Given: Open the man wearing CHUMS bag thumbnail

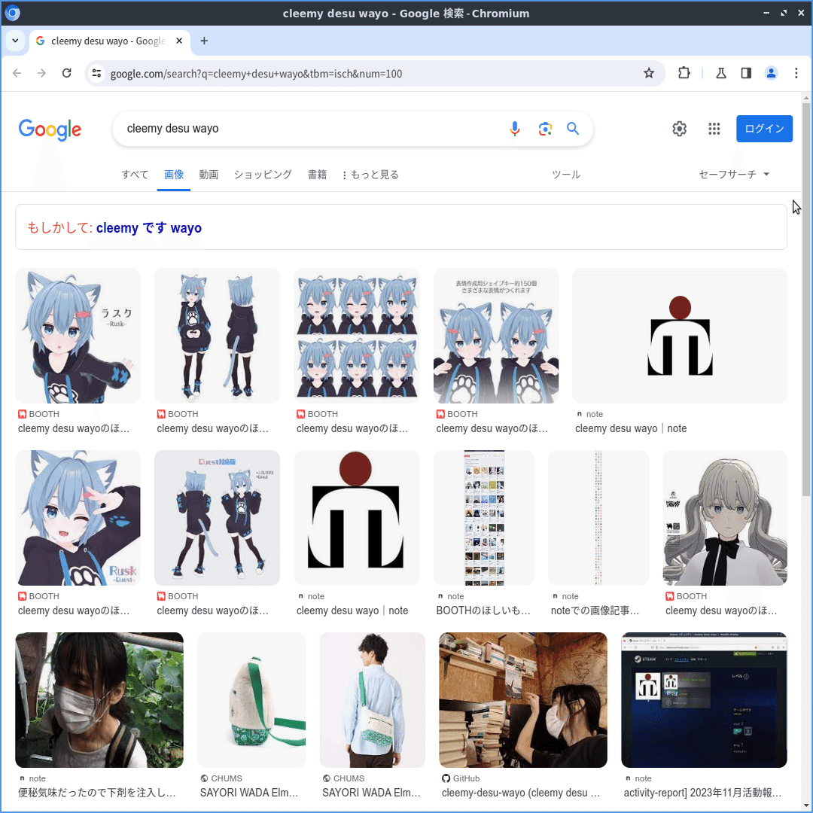Looking at the screenshot, I should (x=373, y=699).
